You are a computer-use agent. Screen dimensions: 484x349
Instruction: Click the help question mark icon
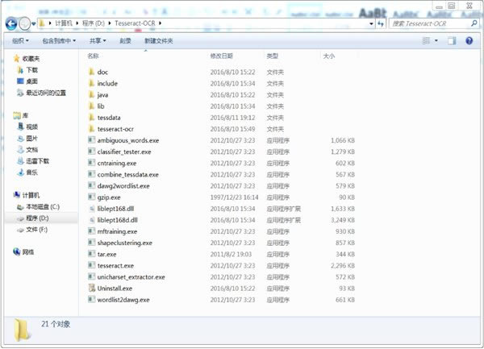470,40
